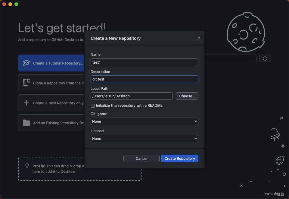
Task: Click the Local Path input field
Action: point(132,96)
